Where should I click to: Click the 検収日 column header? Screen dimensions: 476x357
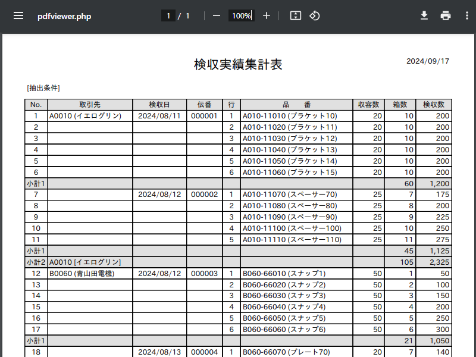point(159,105)
